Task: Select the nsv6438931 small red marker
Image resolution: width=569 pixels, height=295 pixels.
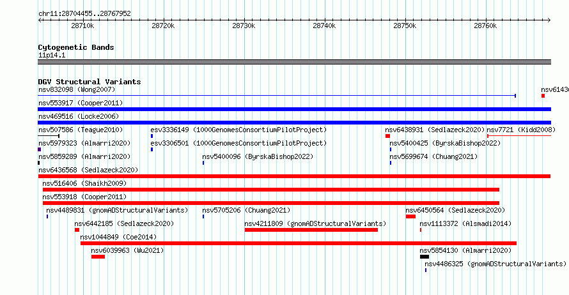Action: (x=387, y=136)
